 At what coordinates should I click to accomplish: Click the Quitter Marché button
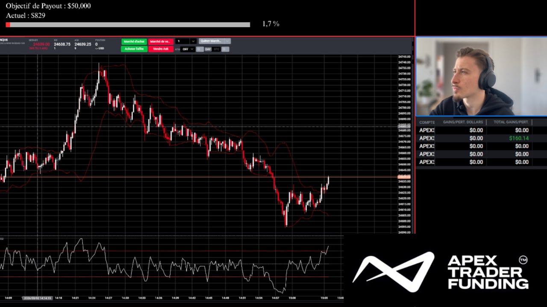click(212, 41)
